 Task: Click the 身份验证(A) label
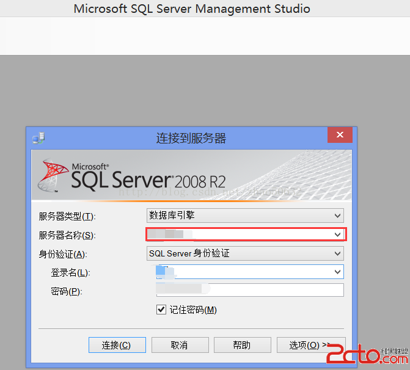(x=63, y=254)
